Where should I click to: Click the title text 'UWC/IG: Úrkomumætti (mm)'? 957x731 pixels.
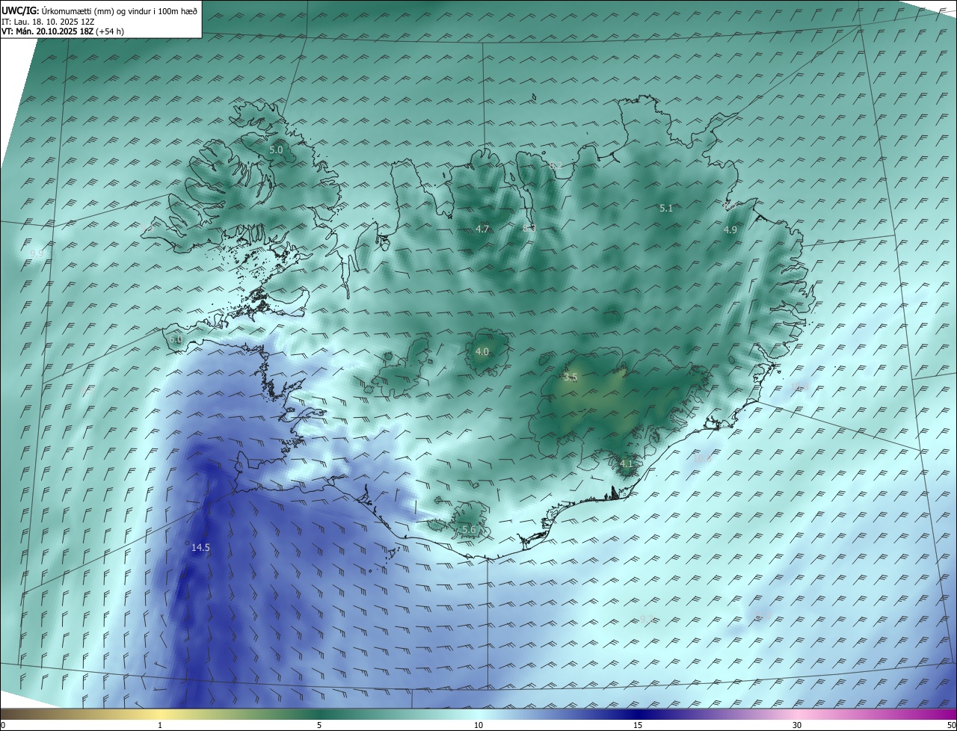[x=58, y=10]
